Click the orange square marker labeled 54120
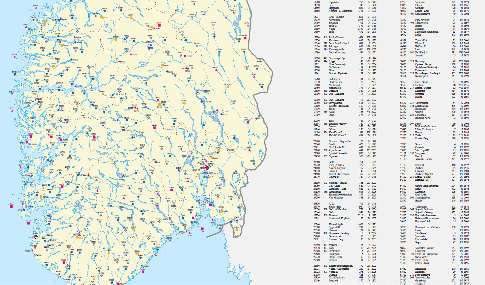The width and height of the screenshot is (485, 285). [x=103, y=94]
